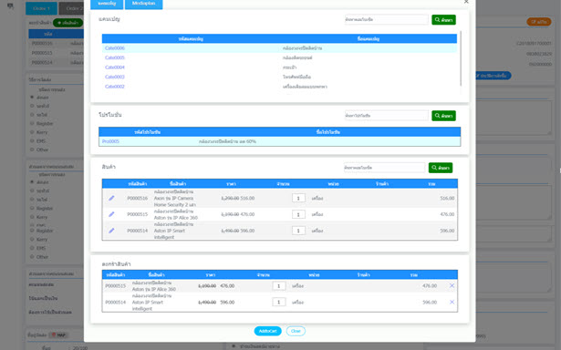Open campaign Cate0005
Viewport: 561px width, 350px height.
[x=115, y=57]
